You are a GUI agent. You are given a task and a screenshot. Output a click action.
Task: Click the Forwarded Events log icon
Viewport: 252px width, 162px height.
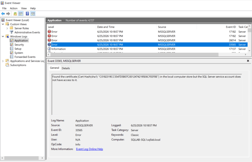tap(11, 57)
